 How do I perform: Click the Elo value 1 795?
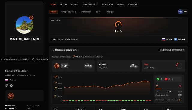[x=118, y=31]
